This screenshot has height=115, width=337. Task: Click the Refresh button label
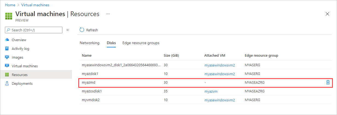pyautogui.click(x=92, y=30)
